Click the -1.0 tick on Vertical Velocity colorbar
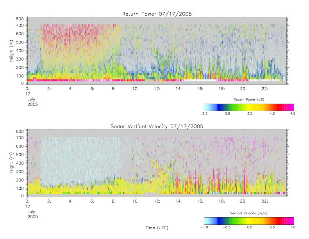Screen dimensions: 309x239 pos(204,227)
